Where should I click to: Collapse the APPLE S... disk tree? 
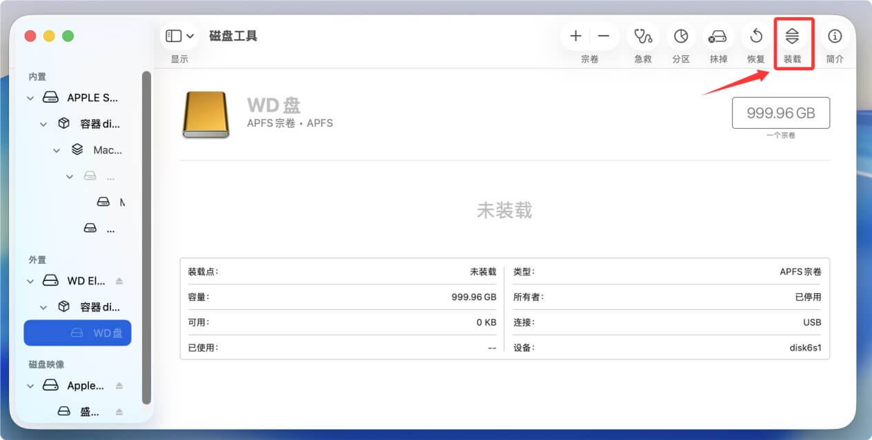tap(30, 97)
